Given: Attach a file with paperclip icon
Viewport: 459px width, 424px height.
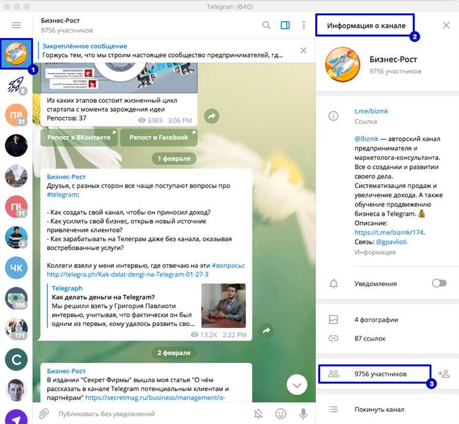Looking at the screenshot, I should click(44, 414).
